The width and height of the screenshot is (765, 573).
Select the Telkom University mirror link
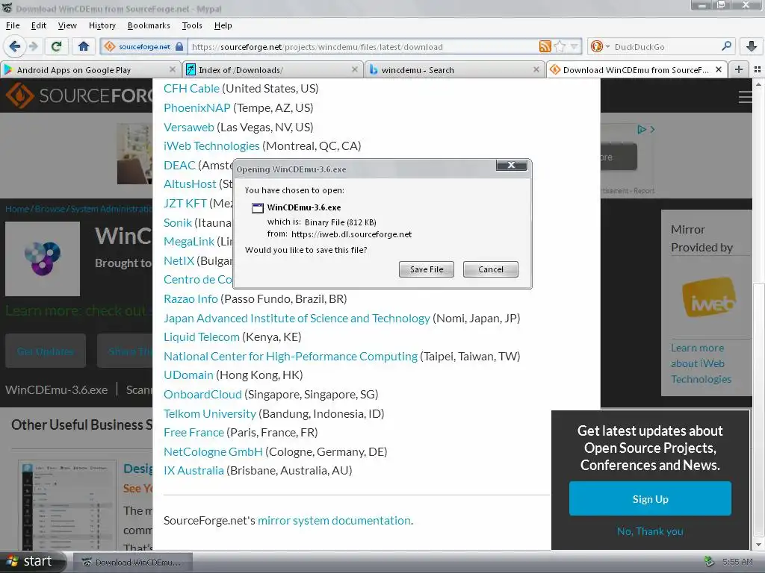click(210, 413)
